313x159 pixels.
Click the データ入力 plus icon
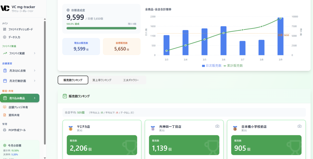coord(5,37)
